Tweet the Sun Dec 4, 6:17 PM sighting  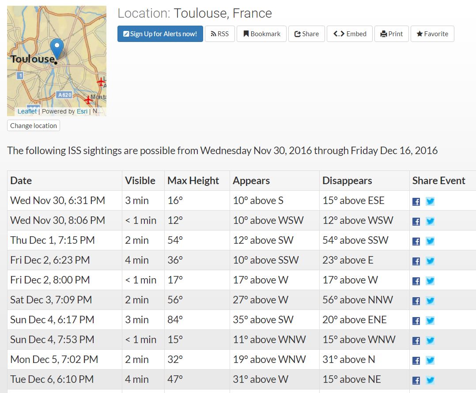coord(430,321)
